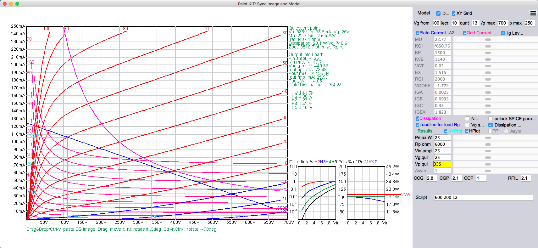Click the KP slider handle
This screenshot has height=248, width=538.
pos(488,53)
